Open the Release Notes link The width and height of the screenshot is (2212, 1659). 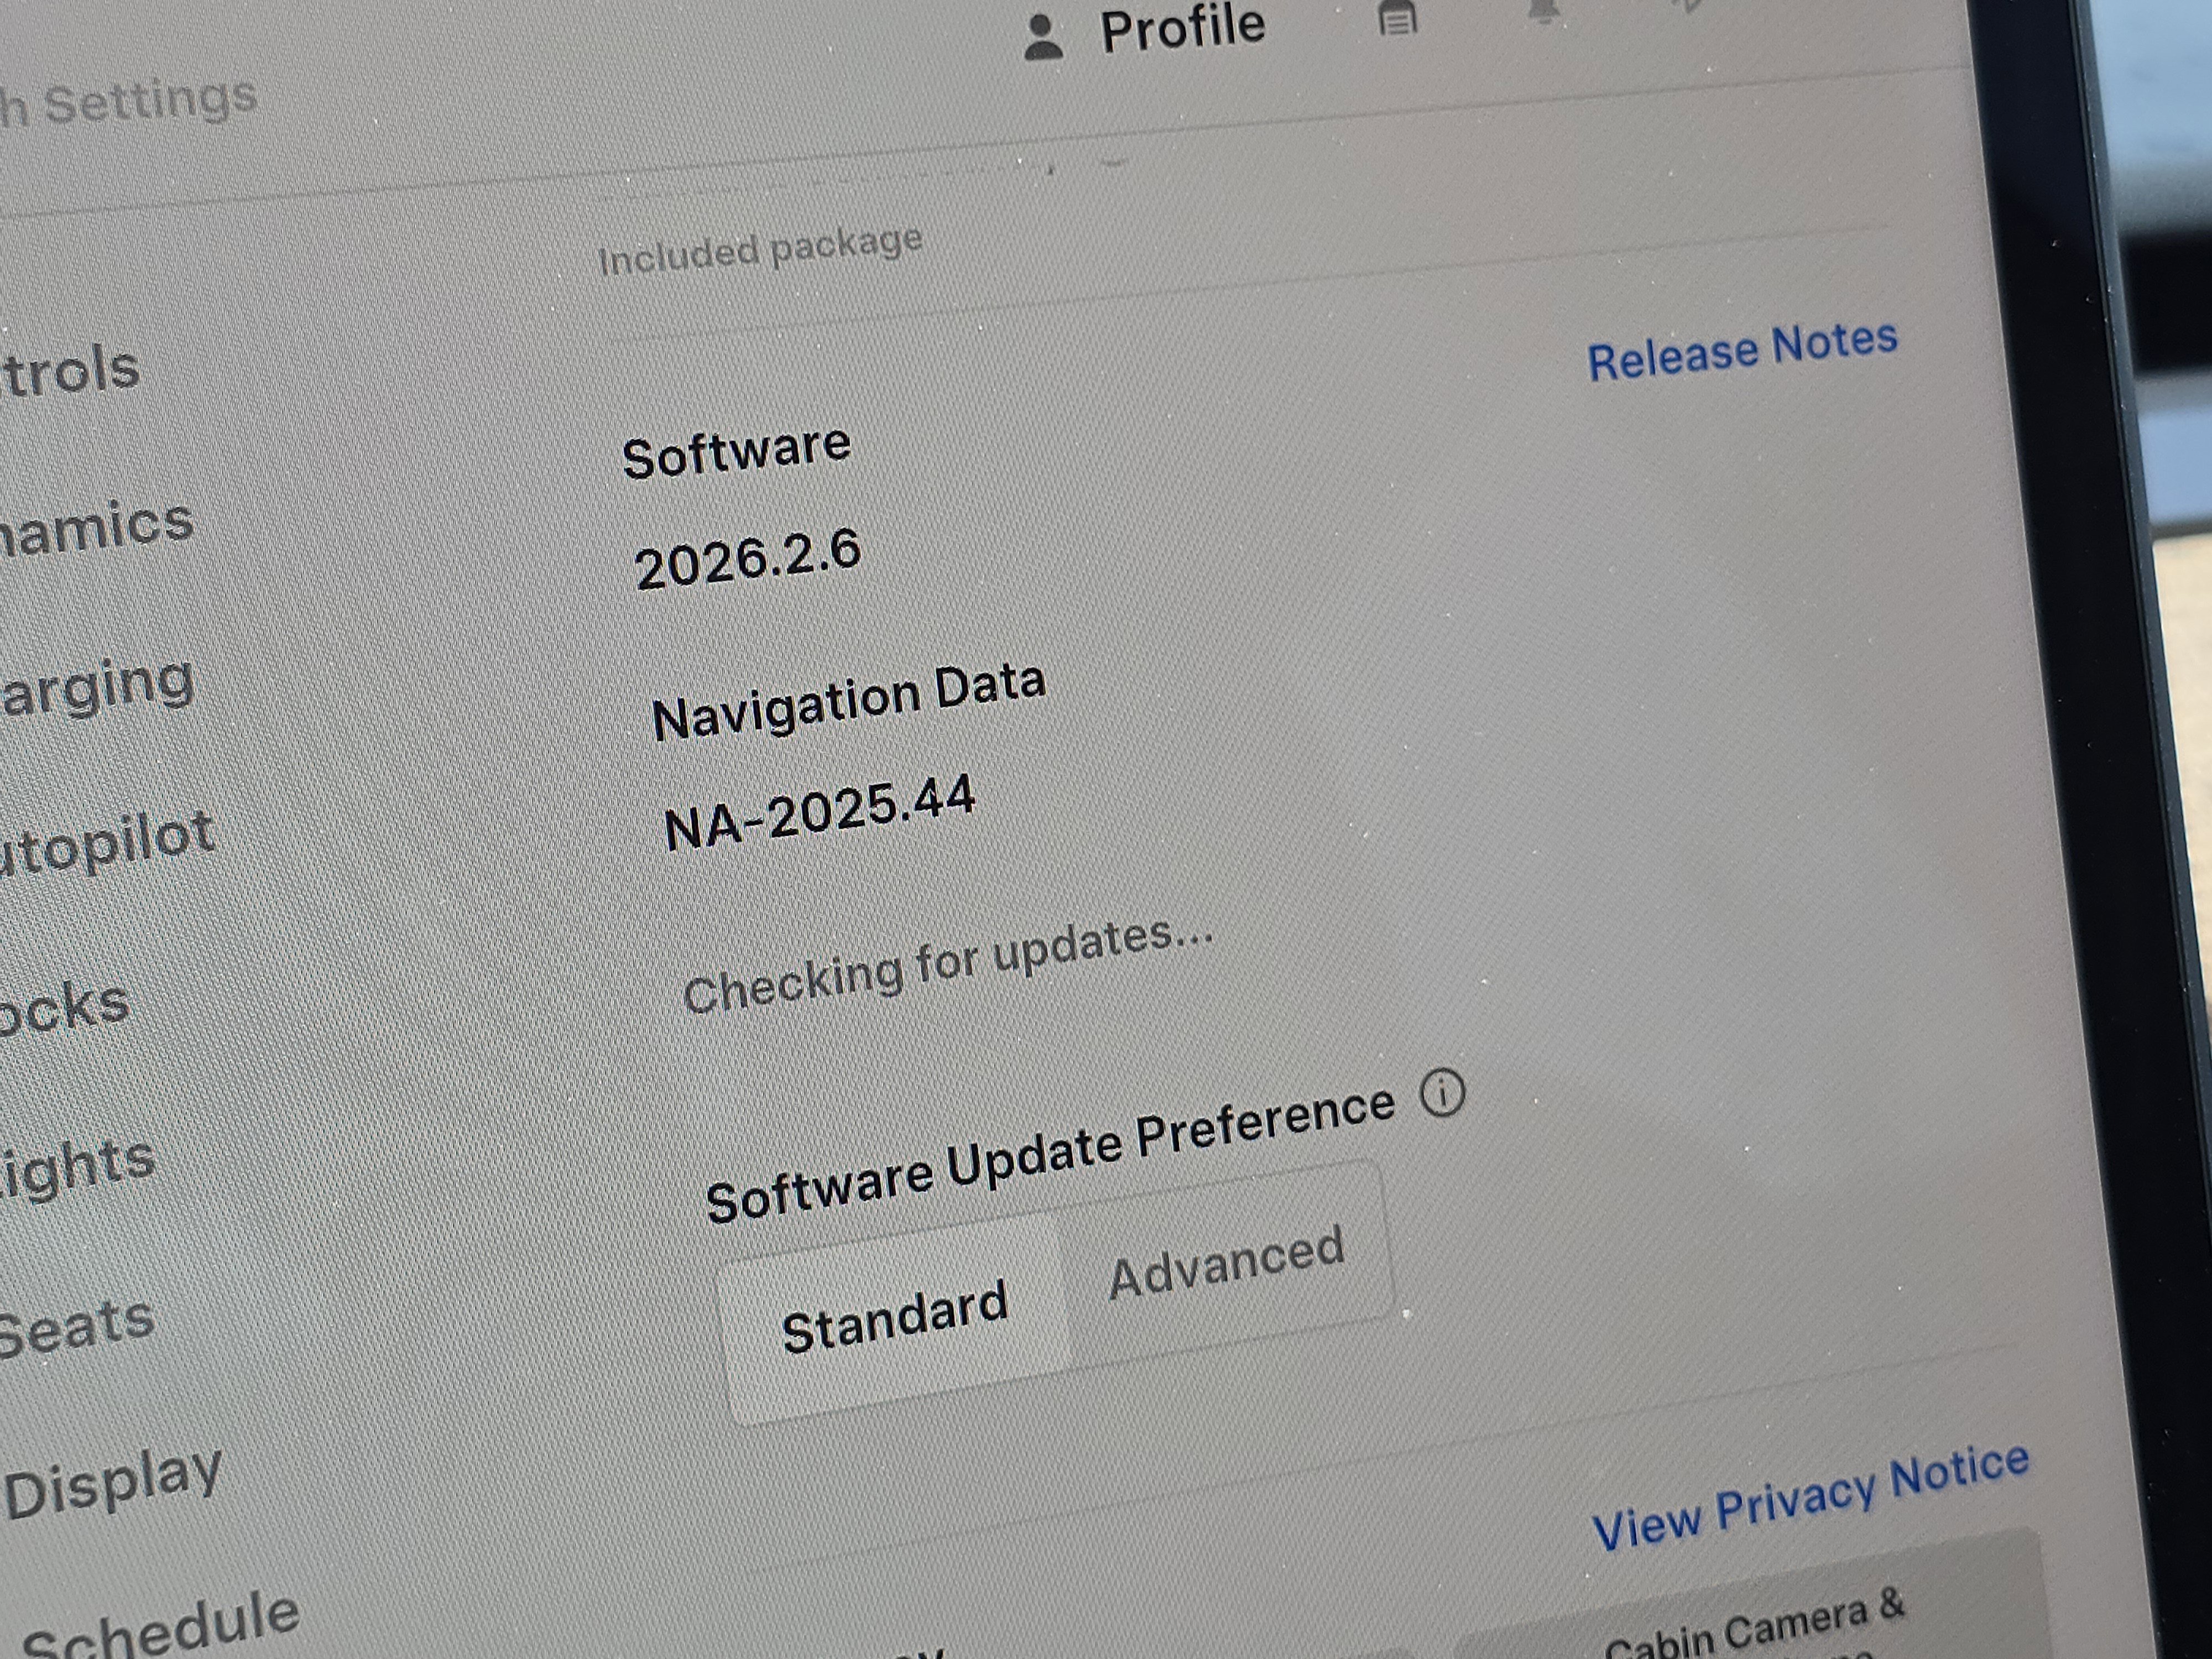point(1742,351)
